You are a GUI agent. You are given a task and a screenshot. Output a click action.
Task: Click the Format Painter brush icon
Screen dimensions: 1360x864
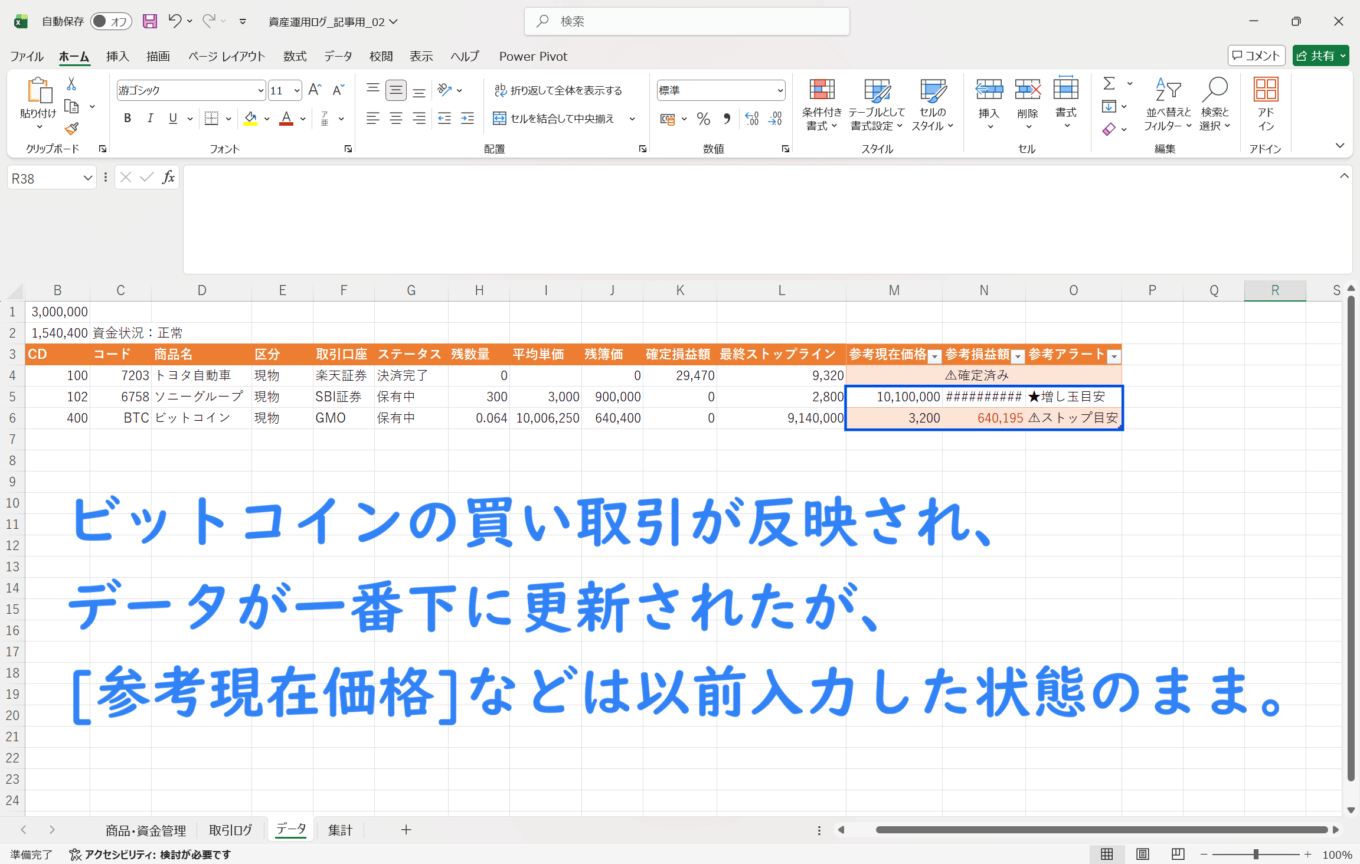pyautogui.click(x=71, y=129)
